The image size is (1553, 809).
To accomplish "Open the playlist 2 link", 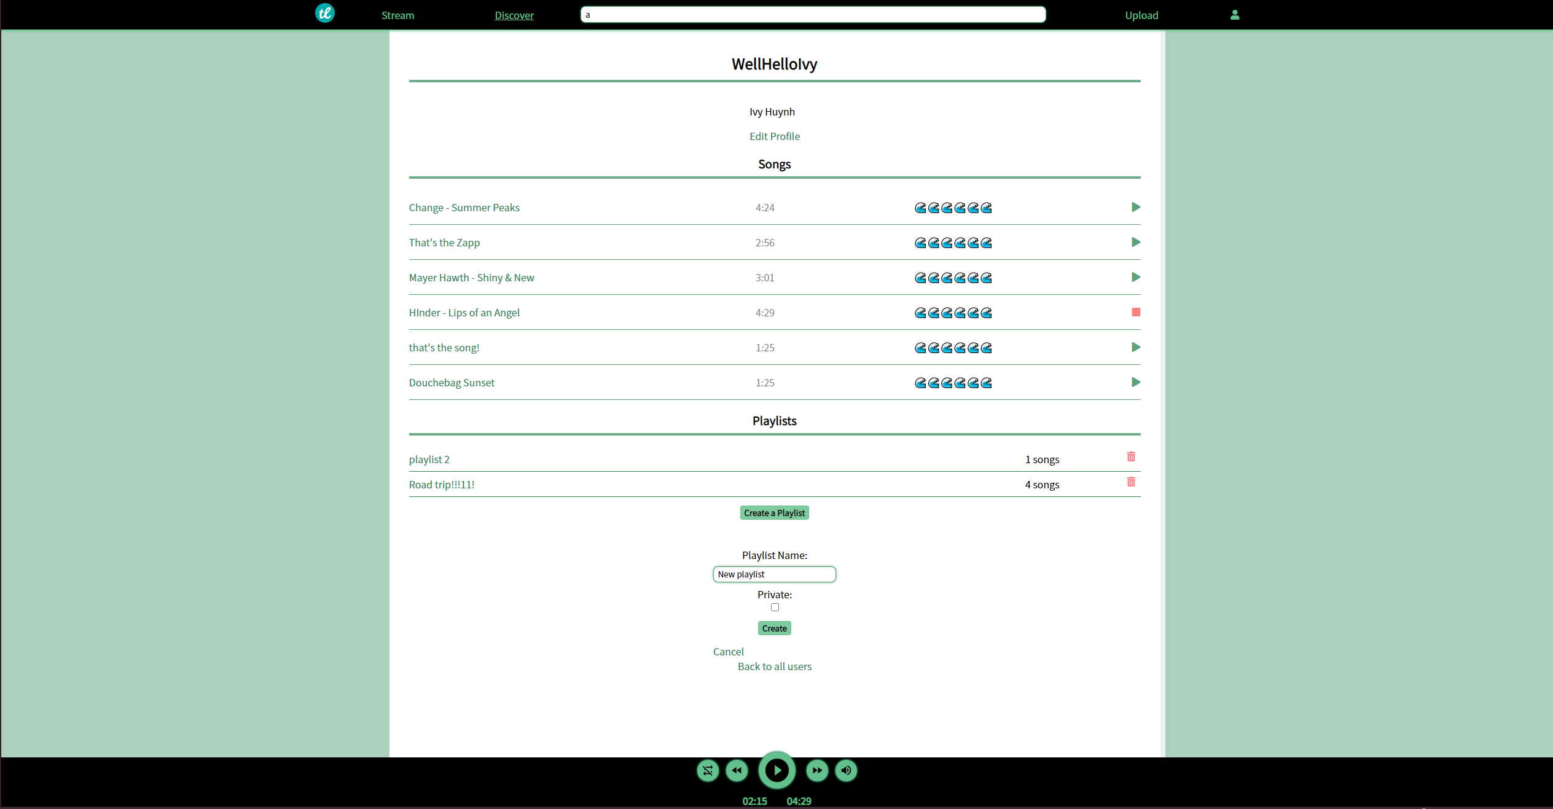I will pyautogui.click(x=429, y=459).
